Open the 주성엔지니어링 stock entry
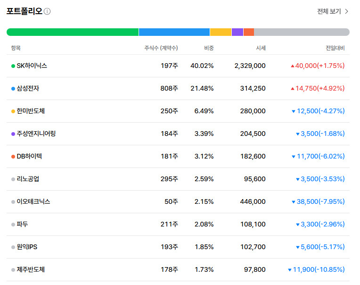The height and width of the screenshot is (285, 360). [x=36, y=134]
